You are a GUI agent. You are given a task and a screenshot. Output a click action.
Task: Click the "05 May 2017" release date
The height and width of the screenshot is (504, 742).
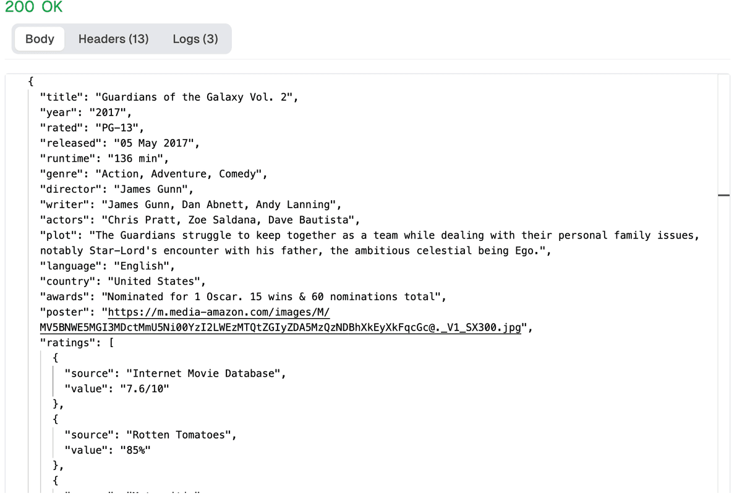[156, 143]
